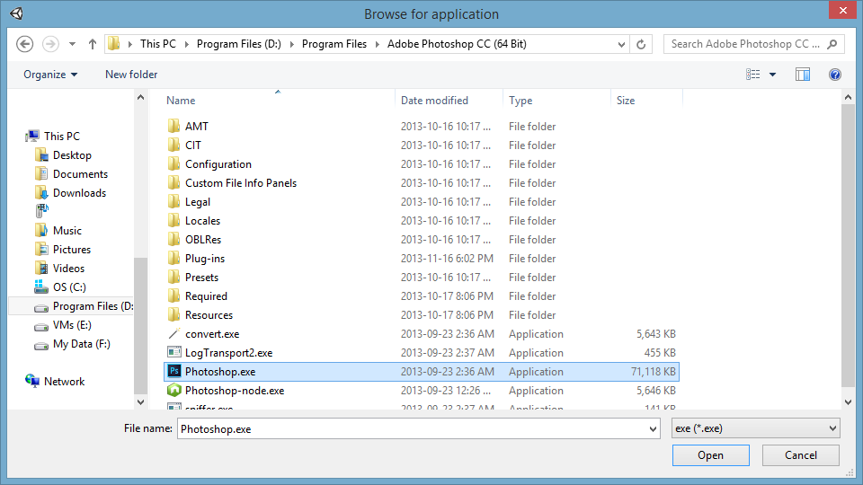This screenshot has width=863, height=485.
Task: Click the search magnifier icon
Action: click(832, 44)
